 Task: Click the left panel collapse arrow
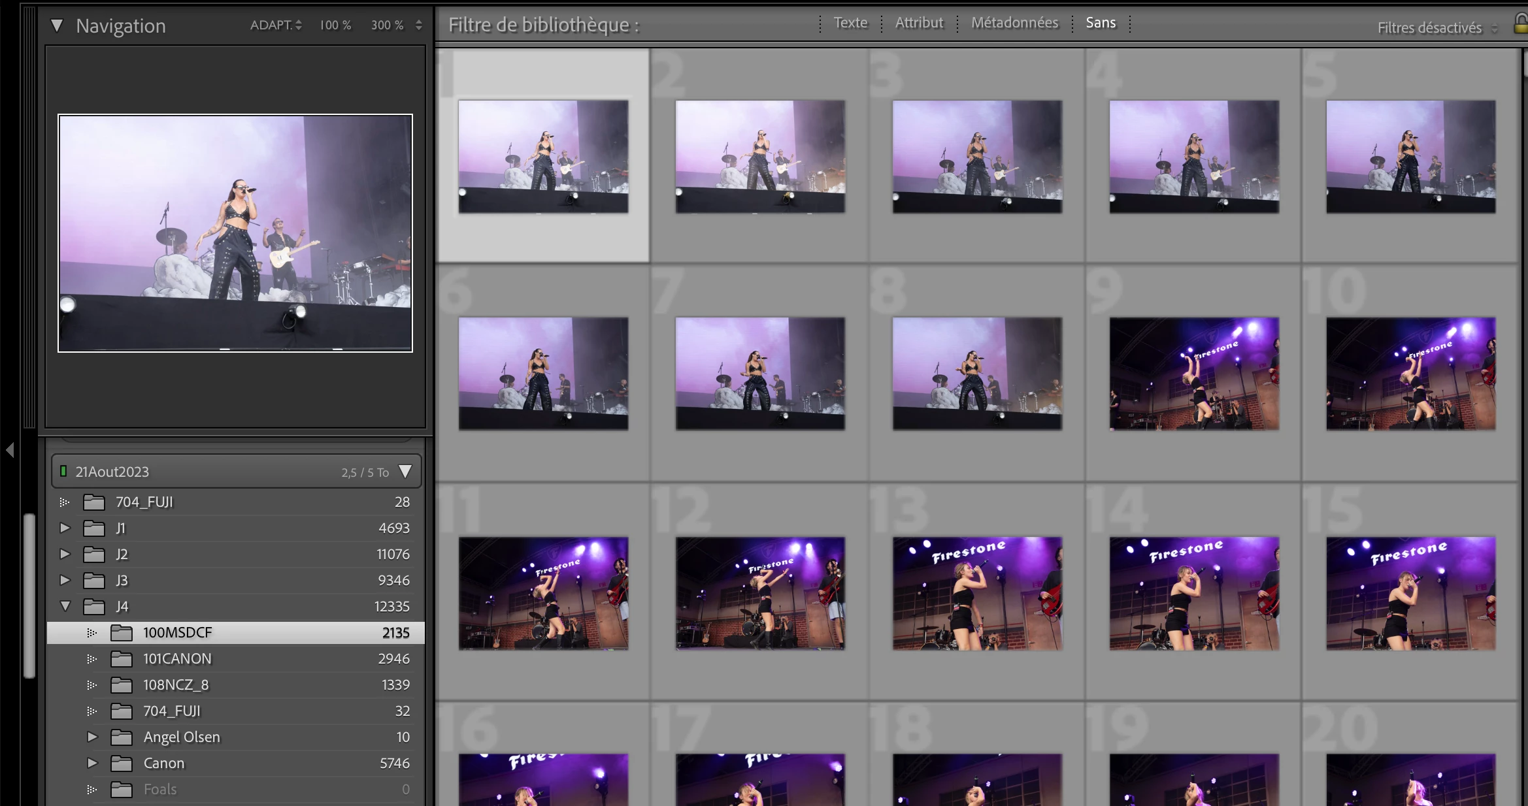point(10,449)
